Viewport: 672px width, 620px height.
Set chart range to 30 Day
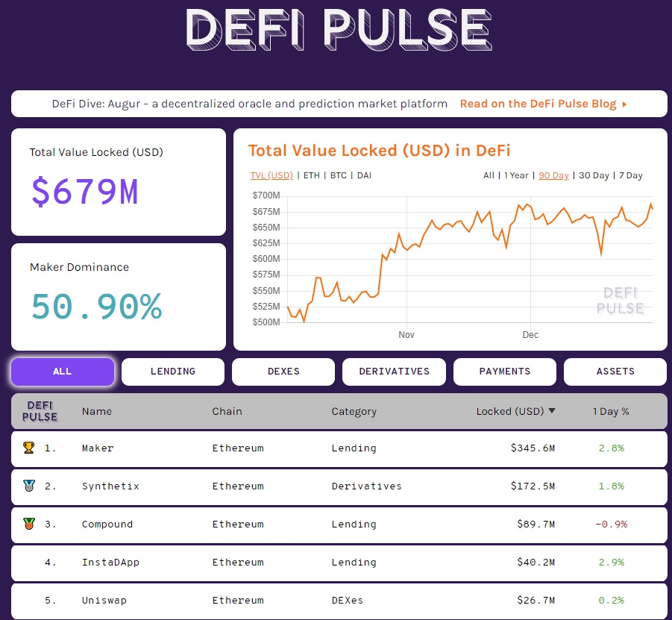pyautogui.click(x=594, y=175)
